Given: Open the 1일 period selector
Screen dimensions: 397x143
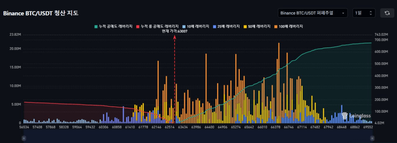Looking at the screenshot, I should click(364, 13).
